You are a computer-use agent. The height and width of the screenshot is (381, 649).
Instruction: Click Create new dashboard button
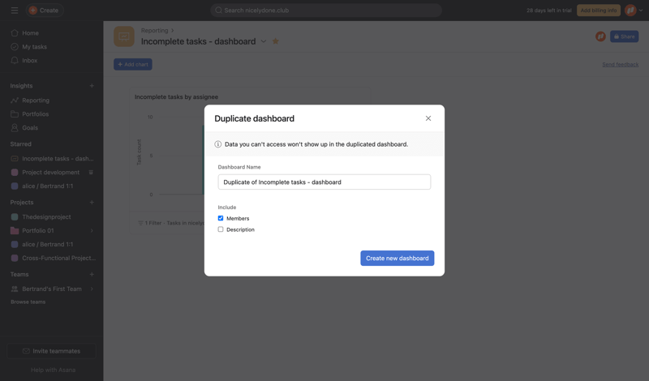point(397,258)
